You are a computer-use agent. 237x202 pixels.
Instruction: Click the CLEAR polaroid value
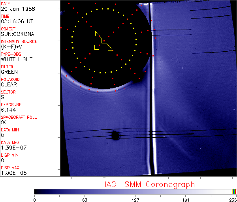click(9, 85)
